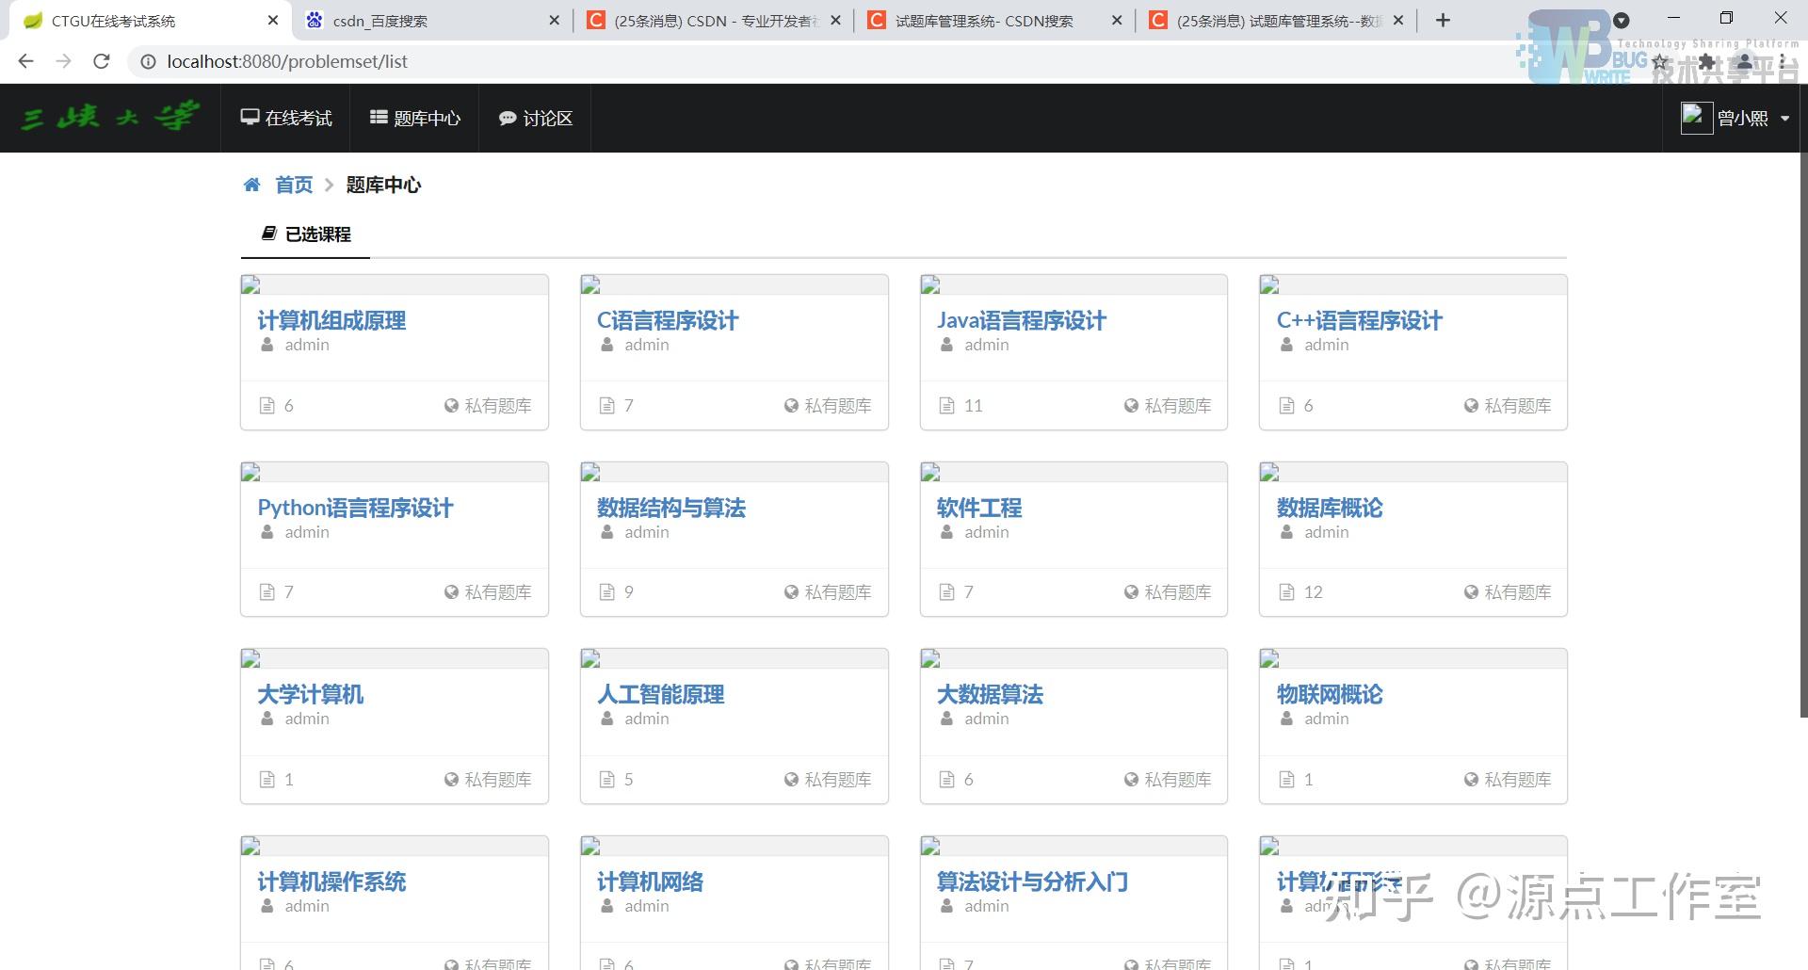
Task: Close the CTGU在线考试系统 browser tab
Action: pos(273,20)
